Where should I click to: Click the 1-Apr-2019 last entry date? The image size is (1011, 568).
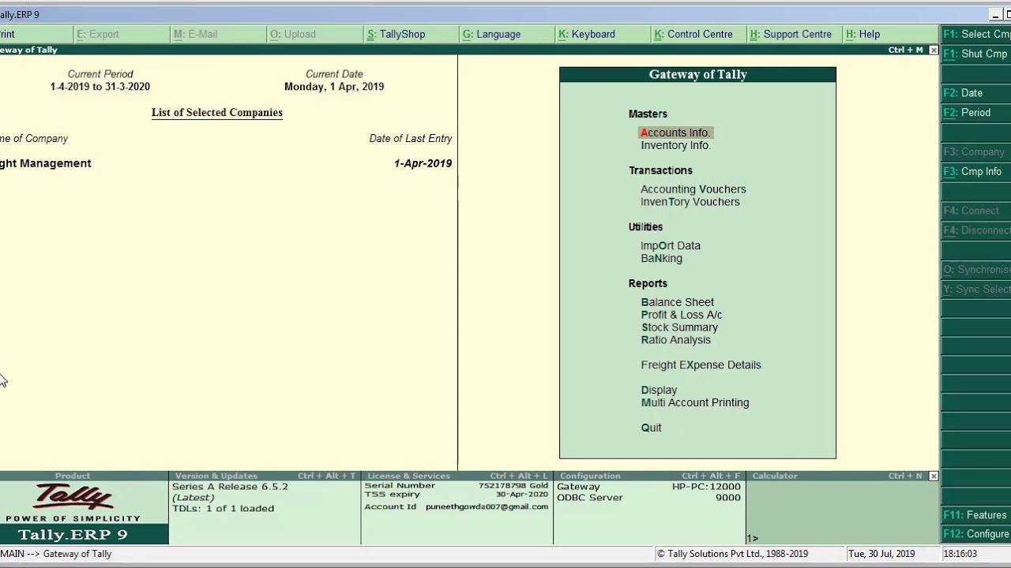423,163
